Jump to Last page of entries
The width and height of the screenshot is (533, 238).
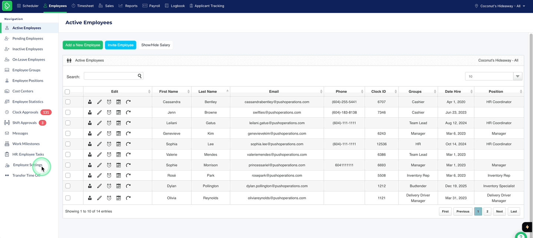(514, 211)
